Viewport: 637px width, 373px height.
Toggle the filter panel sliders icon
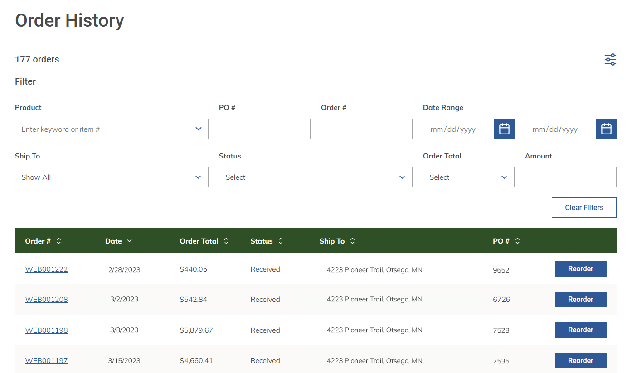coord(610,59)
